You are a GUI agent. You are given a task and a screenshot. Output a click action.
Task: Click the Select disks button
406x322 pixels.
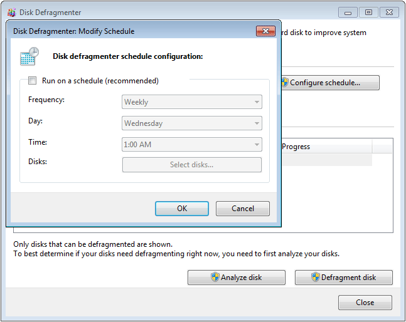[192, 165]
